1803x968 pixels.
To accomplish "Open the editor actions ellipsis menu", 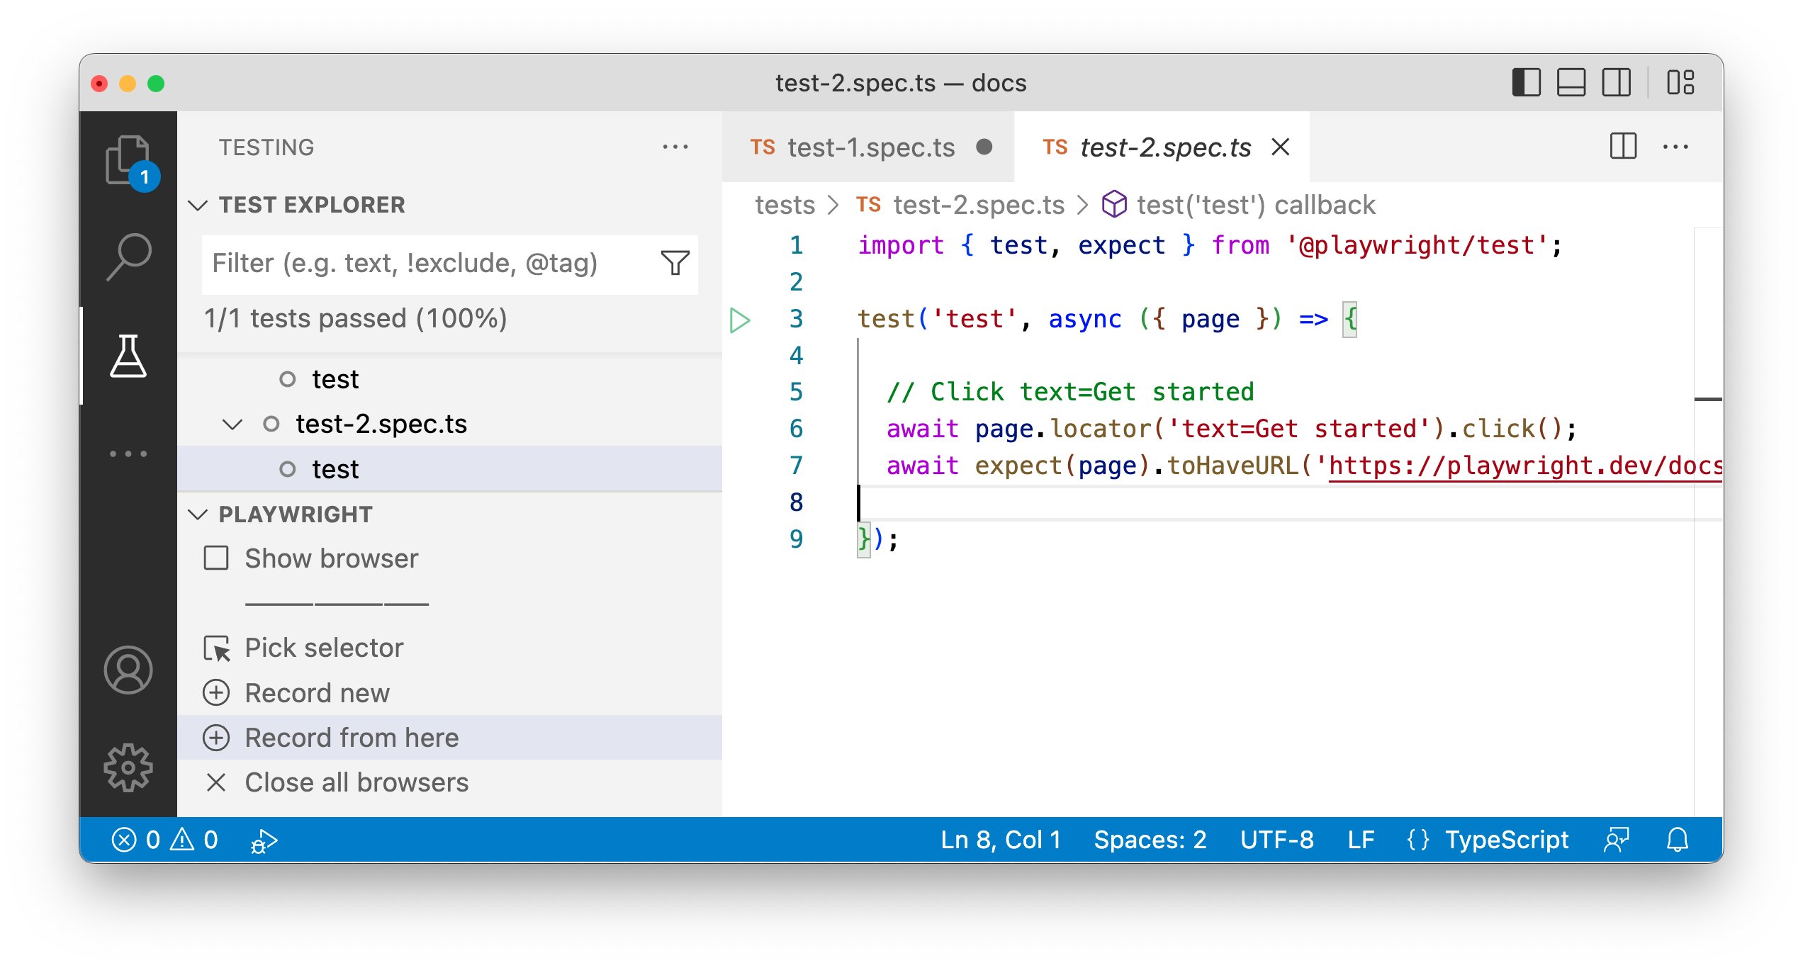I will click(1677, 147).
